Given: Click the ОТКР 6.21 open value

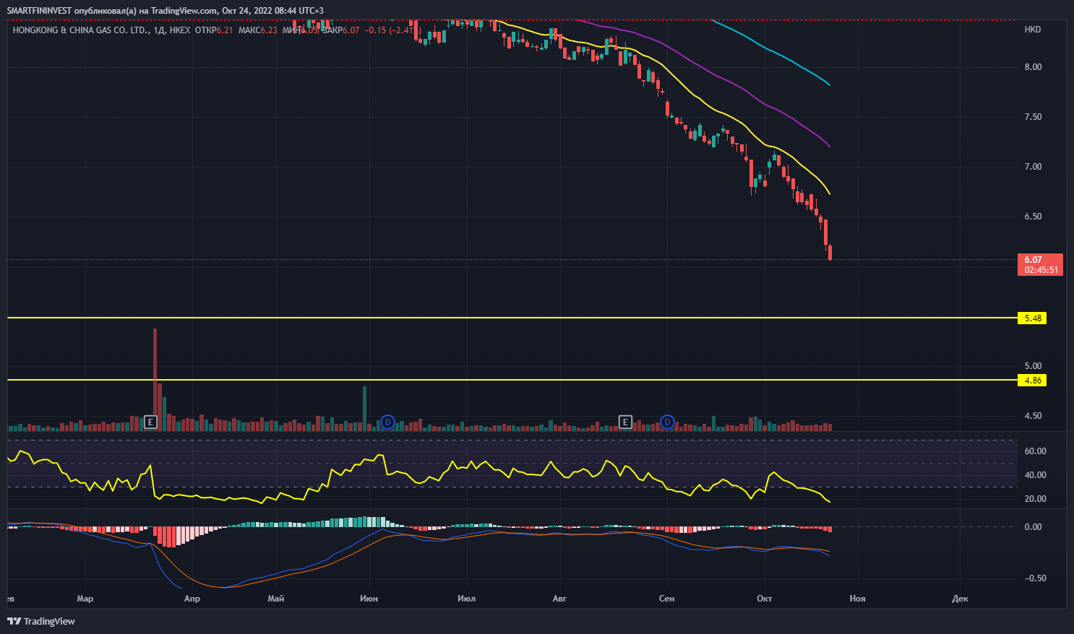Looking at the screenshot, I should click(215, 30).
